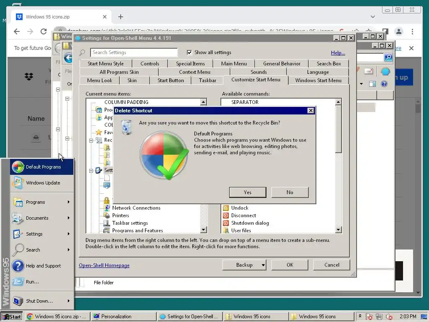Open Menu Look tab
This screenshot has width=429, height=322.
tap(100, 80)
